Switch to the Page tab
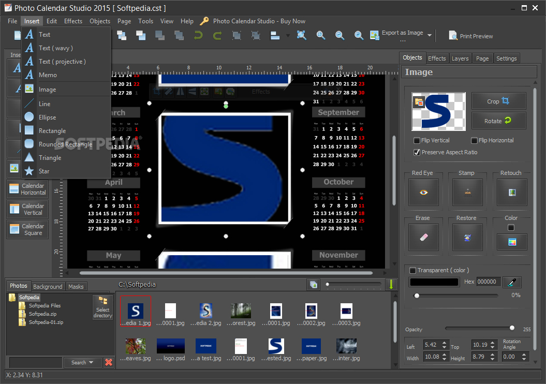The width and height of the screenshot is (546, 384). point(482,58)
